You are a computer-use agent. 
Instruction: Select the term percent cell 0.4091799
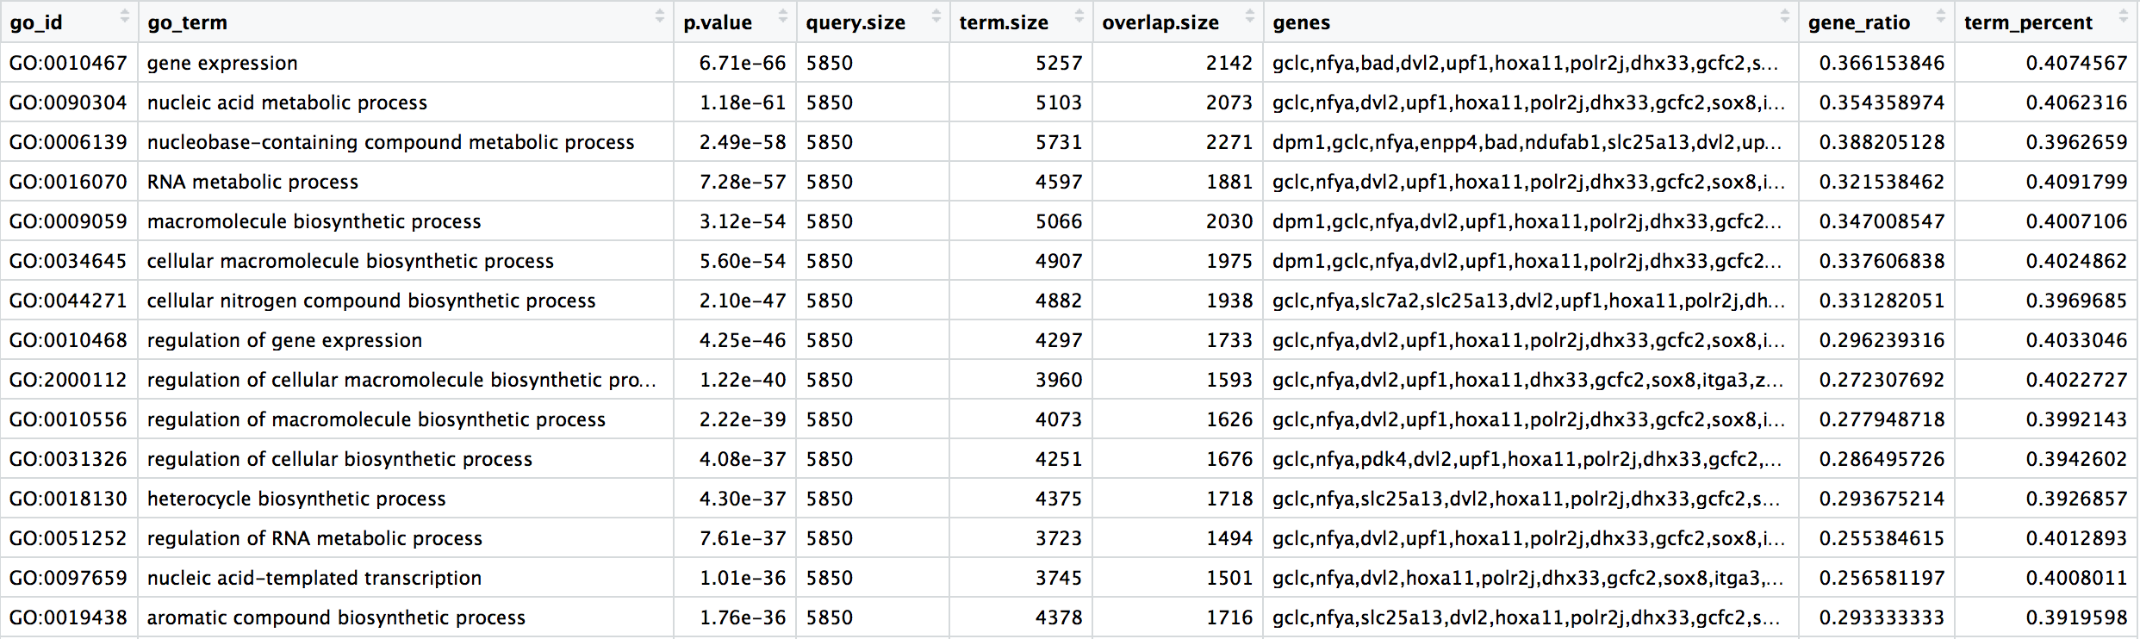pyautogui.click(x=2076, y=182)
